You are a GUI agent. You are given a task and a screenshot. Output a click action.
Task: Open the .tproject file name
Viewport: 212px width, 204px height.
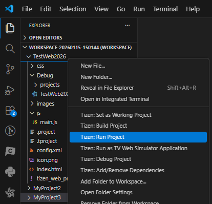pos(47,141)
